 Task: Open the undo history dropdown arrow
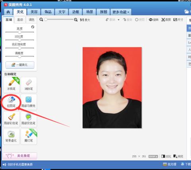119,20
